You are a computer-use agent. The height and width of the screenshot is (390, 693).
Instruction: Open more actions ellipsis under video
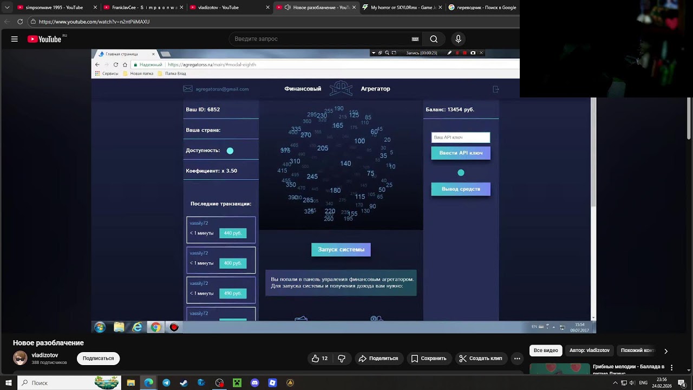(517, 359)
